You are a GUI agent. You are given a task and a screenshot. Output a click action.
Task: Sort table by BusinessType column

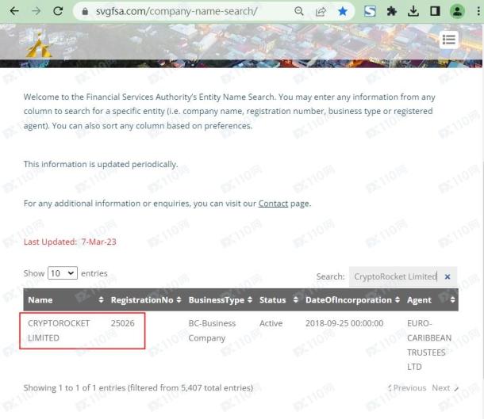pyautogui.click(x=220, y=299)
